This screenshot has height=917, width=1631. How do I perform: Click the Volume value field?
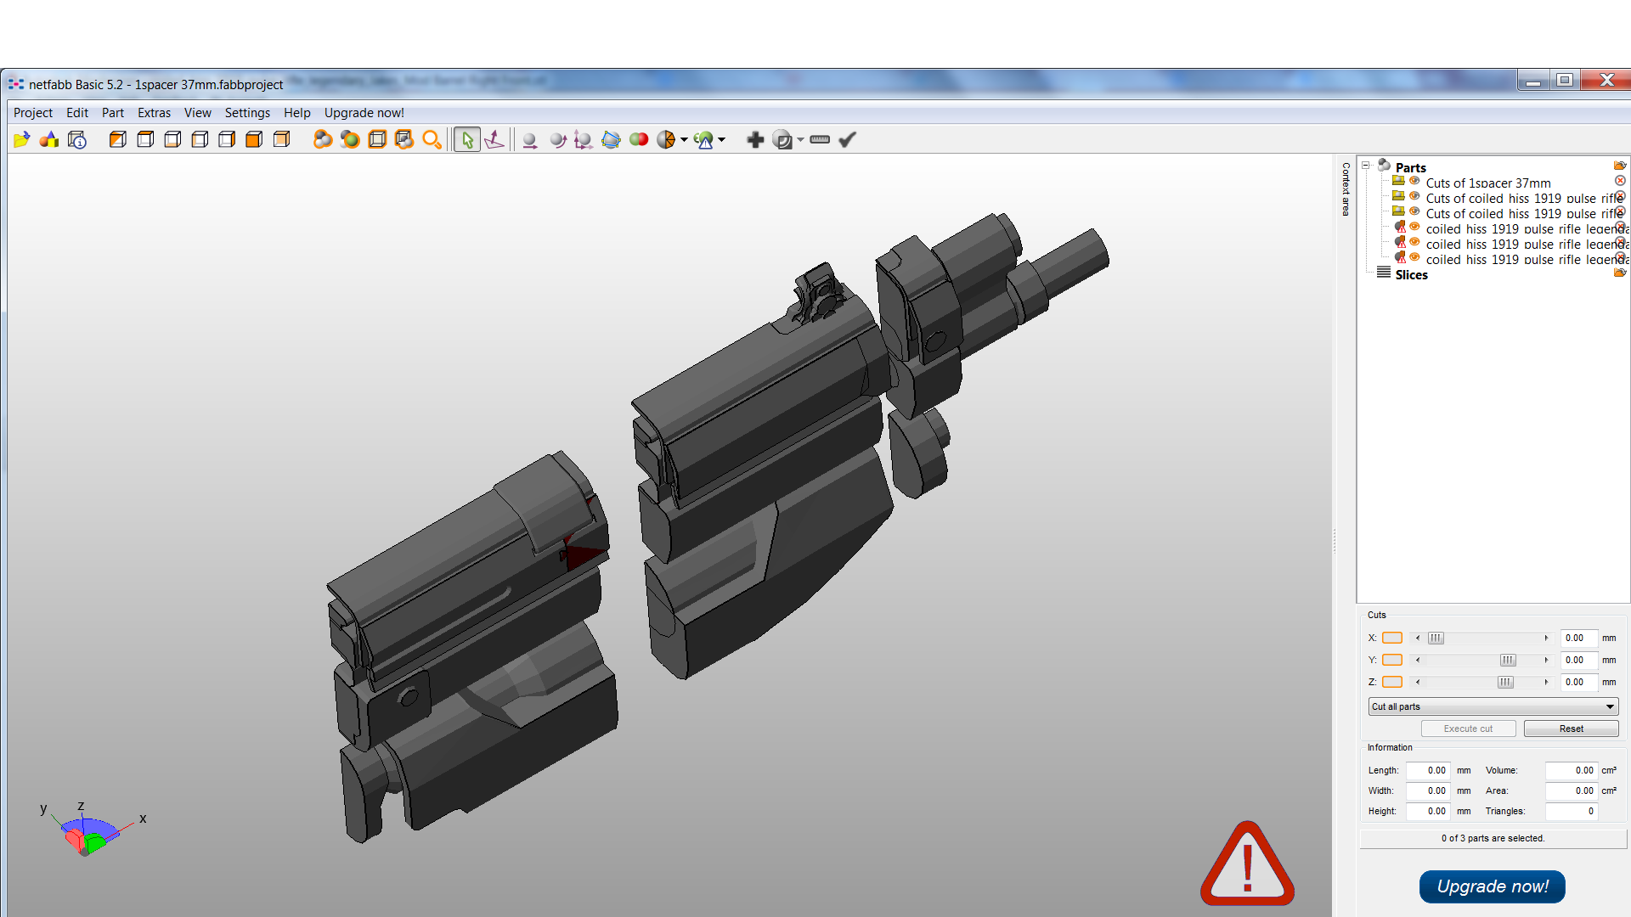tap(1571, 770)
